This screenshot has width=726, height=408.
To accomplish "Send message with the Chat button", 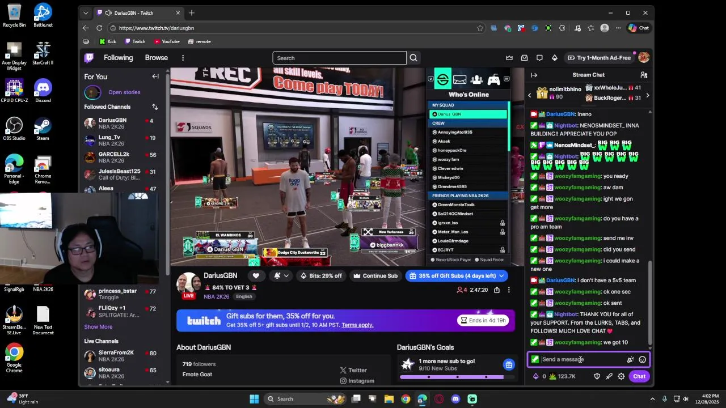I will 639,376.
